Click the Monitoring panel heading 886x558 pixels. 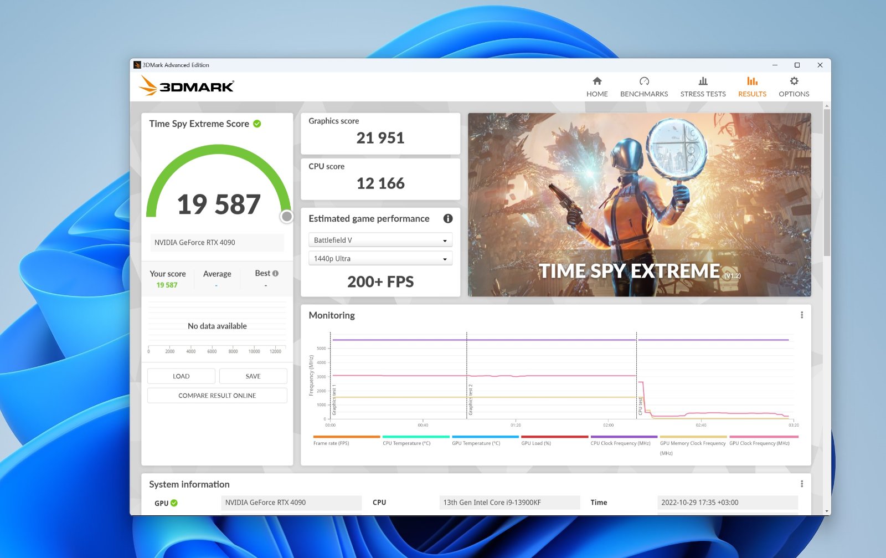(x=332, y=315)
